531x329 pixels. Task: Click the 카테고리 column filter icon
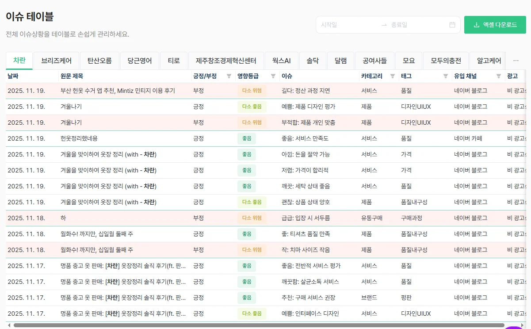pos(393,76)
